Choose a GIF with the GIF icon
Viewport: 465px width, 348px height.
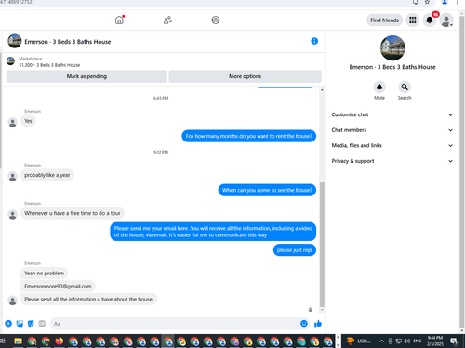point(42,324)
